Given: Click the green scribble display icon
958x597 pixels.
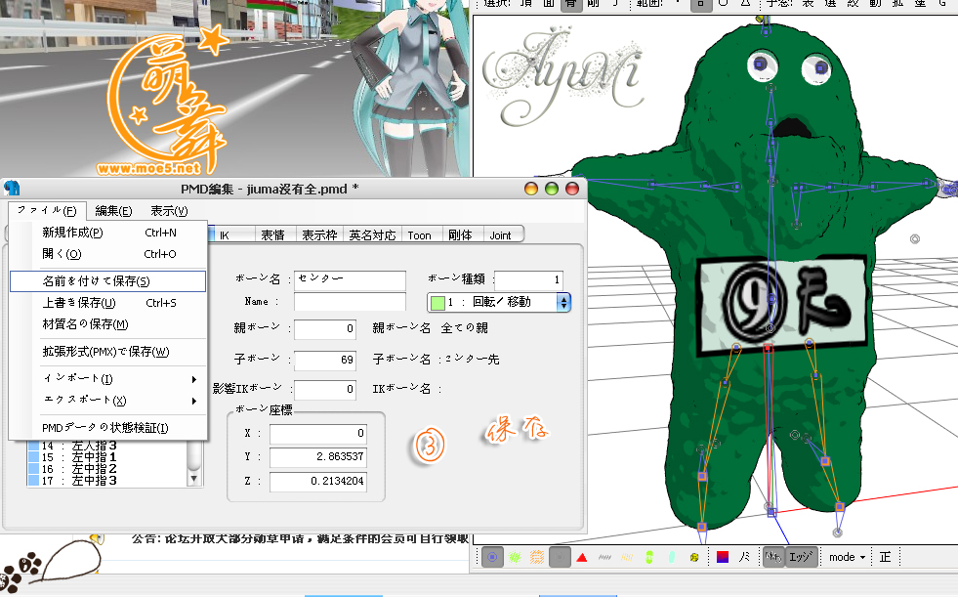Looking at the screenshot, I should 515,557.
